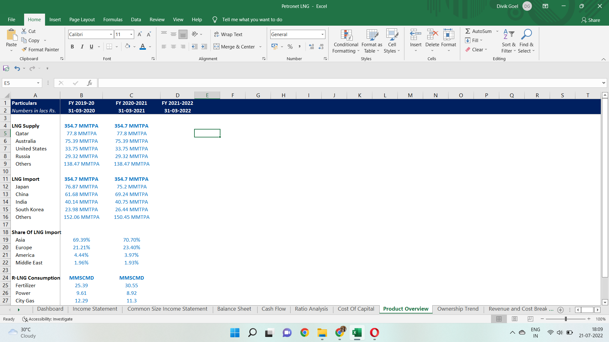Click the zoom slider handle

(x=566, y=319)
